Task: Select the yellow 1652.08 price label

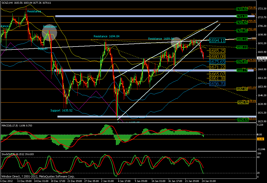Action: pyautogui.click(x=242, y=89)
